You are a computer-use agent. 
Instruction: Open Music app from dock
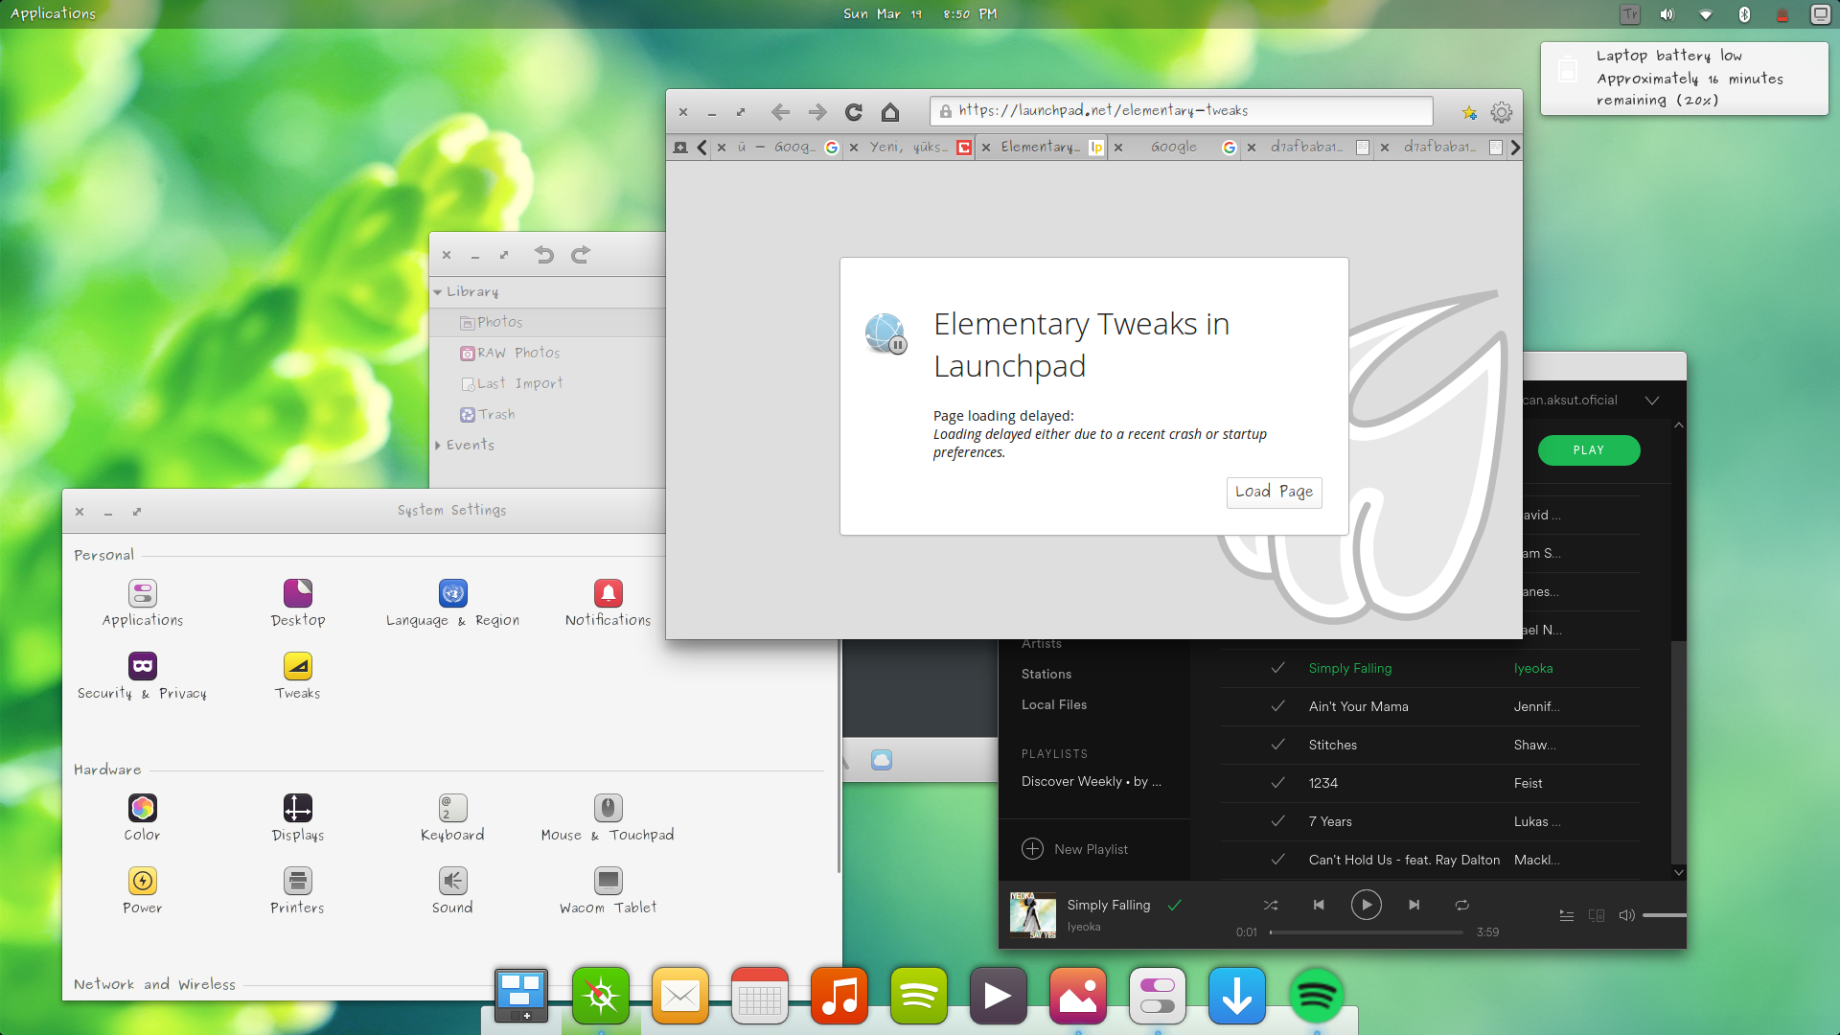coord(839,997)
